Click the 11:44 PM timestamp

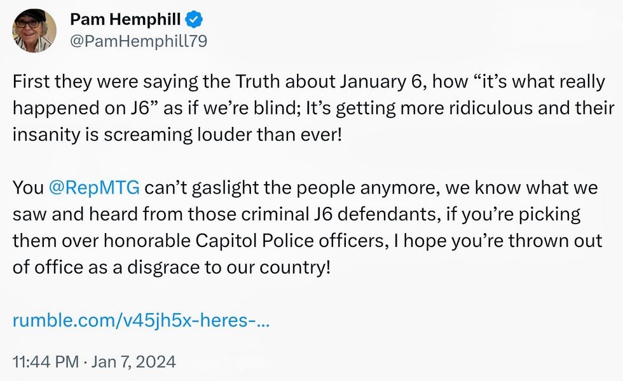[45, 361]
